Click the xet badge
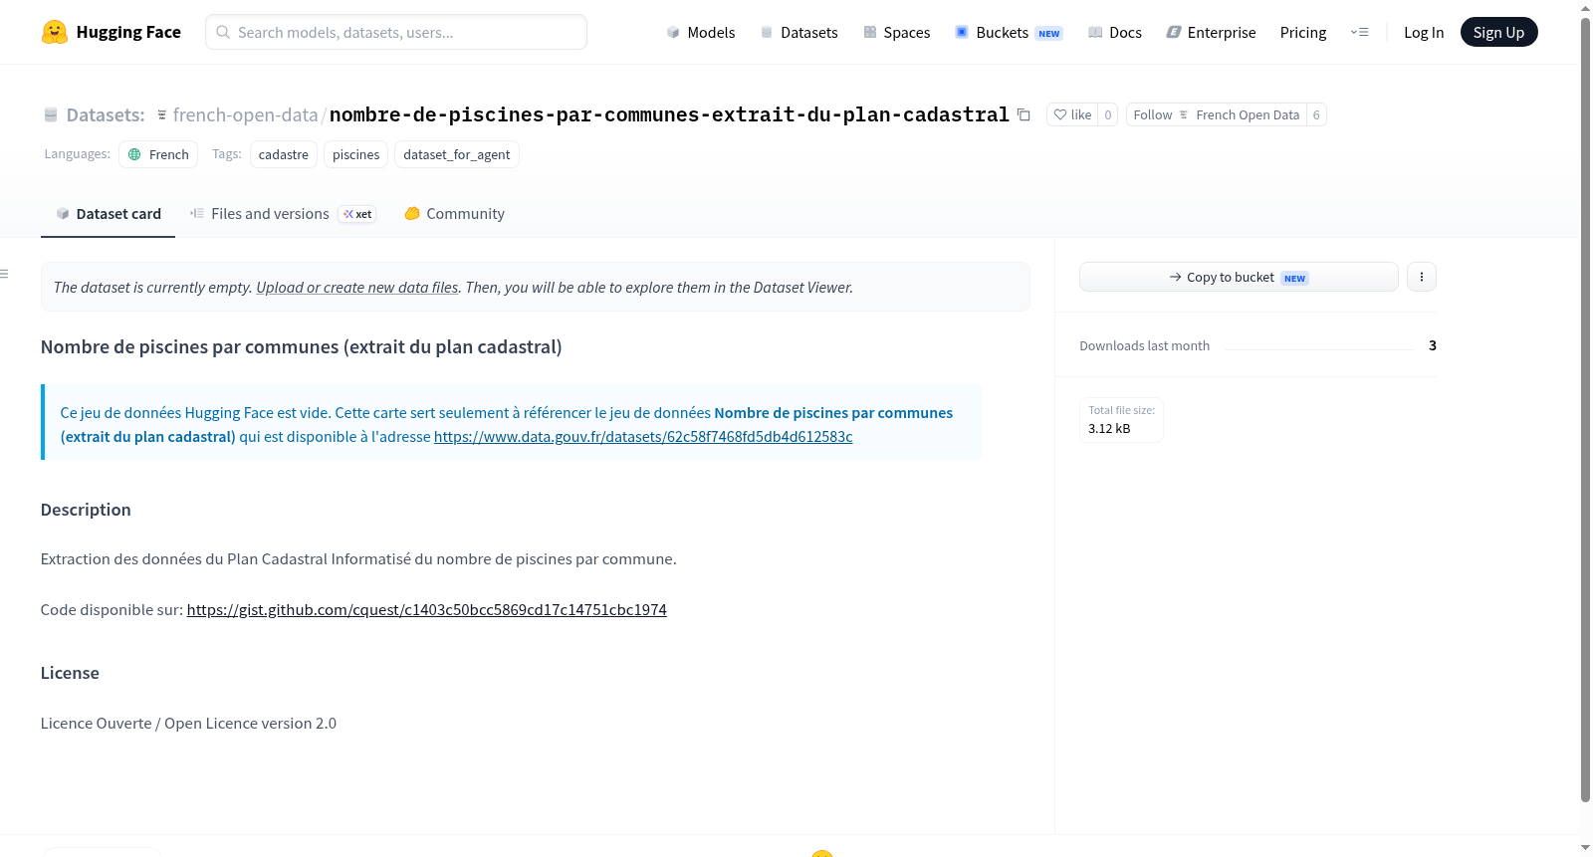 (x=357, y=214)
